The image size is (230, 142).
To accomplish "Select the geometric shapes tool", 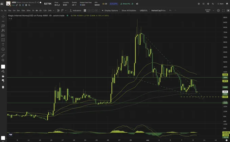I will click(3, 40).
